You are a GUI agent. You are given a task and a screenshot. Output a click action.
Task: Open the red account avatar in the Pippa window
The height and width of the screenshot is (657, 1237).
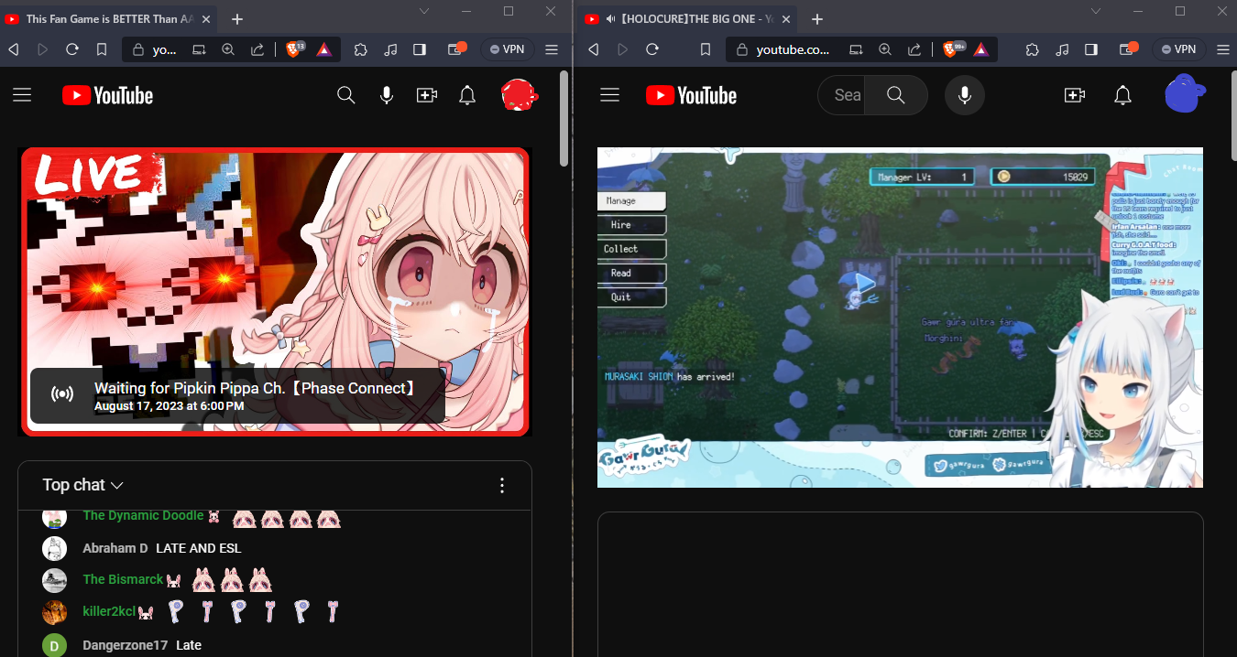click(x=519, y=95)
